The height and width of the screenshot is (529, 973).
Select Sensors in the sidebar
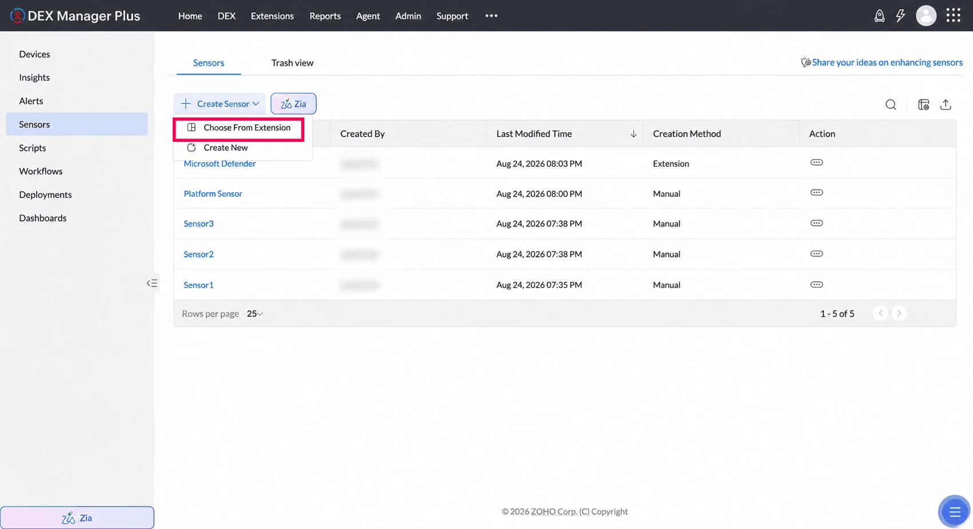tap(77, 124)
